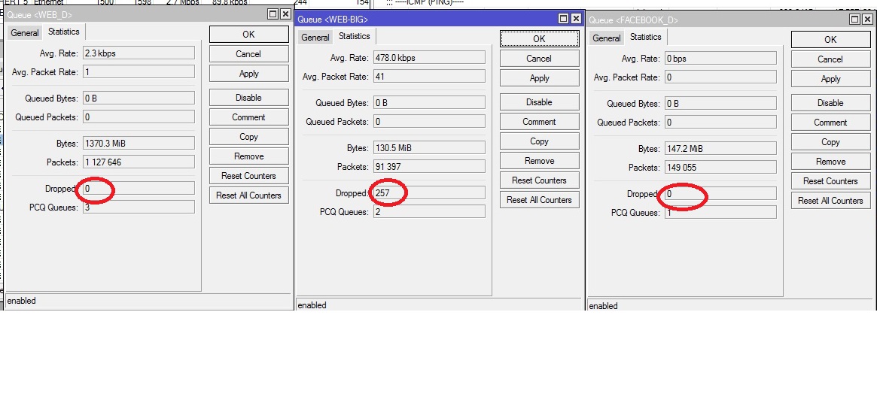Disable the FACEBOOK_D queue
877x406 pixels.
point(830,103)
